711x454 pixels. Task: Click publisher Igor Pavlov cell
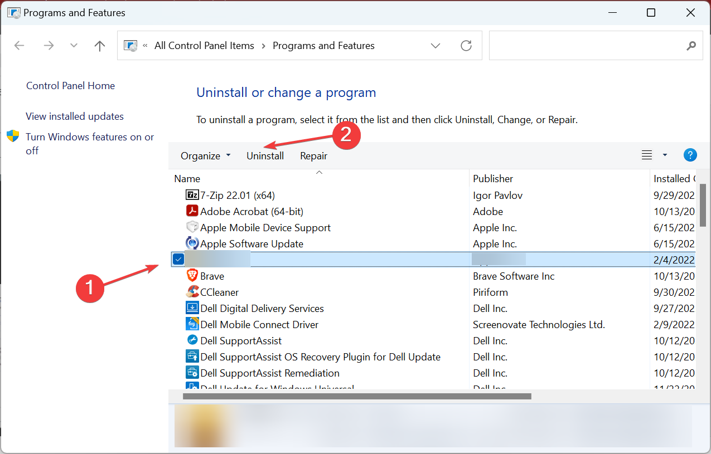click(x=497, y=196)
